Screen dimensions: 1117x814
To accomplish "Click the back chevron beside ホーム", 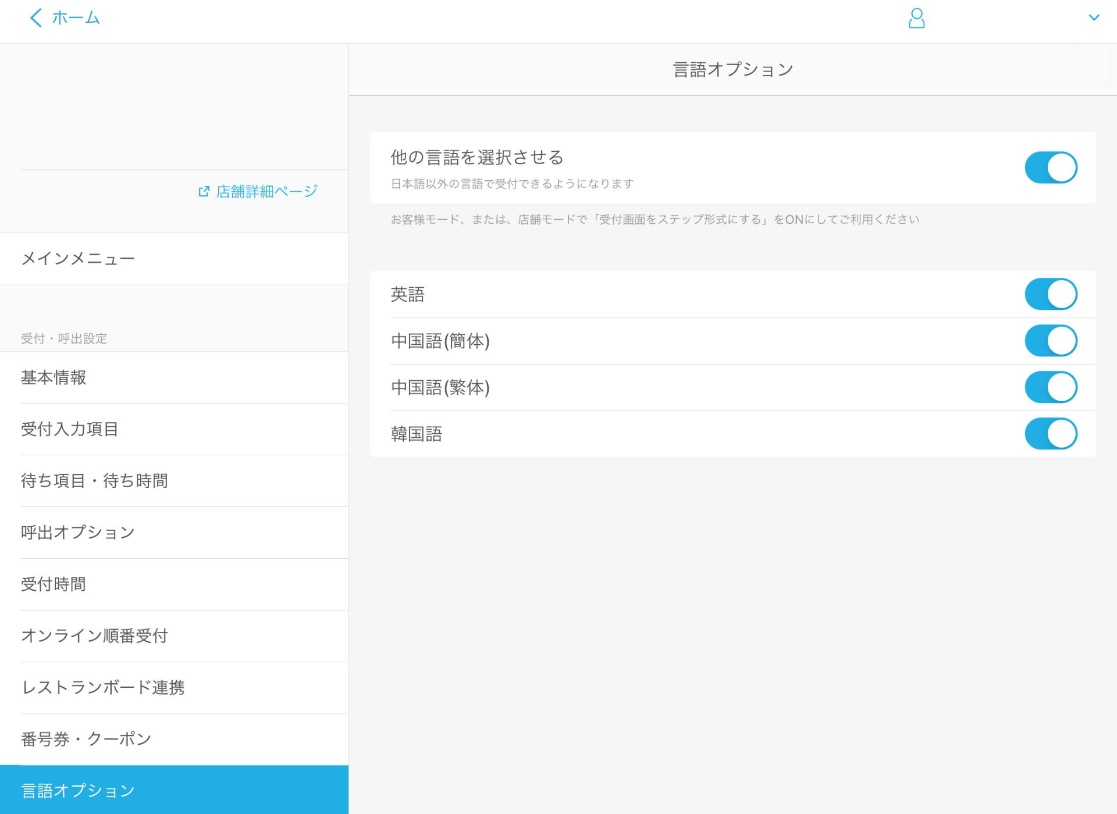I will [x=36, y=18].
